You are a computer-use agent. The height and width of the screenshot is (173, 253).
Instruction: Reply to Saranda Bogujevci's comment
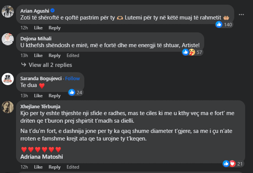[x=54, y=96]
